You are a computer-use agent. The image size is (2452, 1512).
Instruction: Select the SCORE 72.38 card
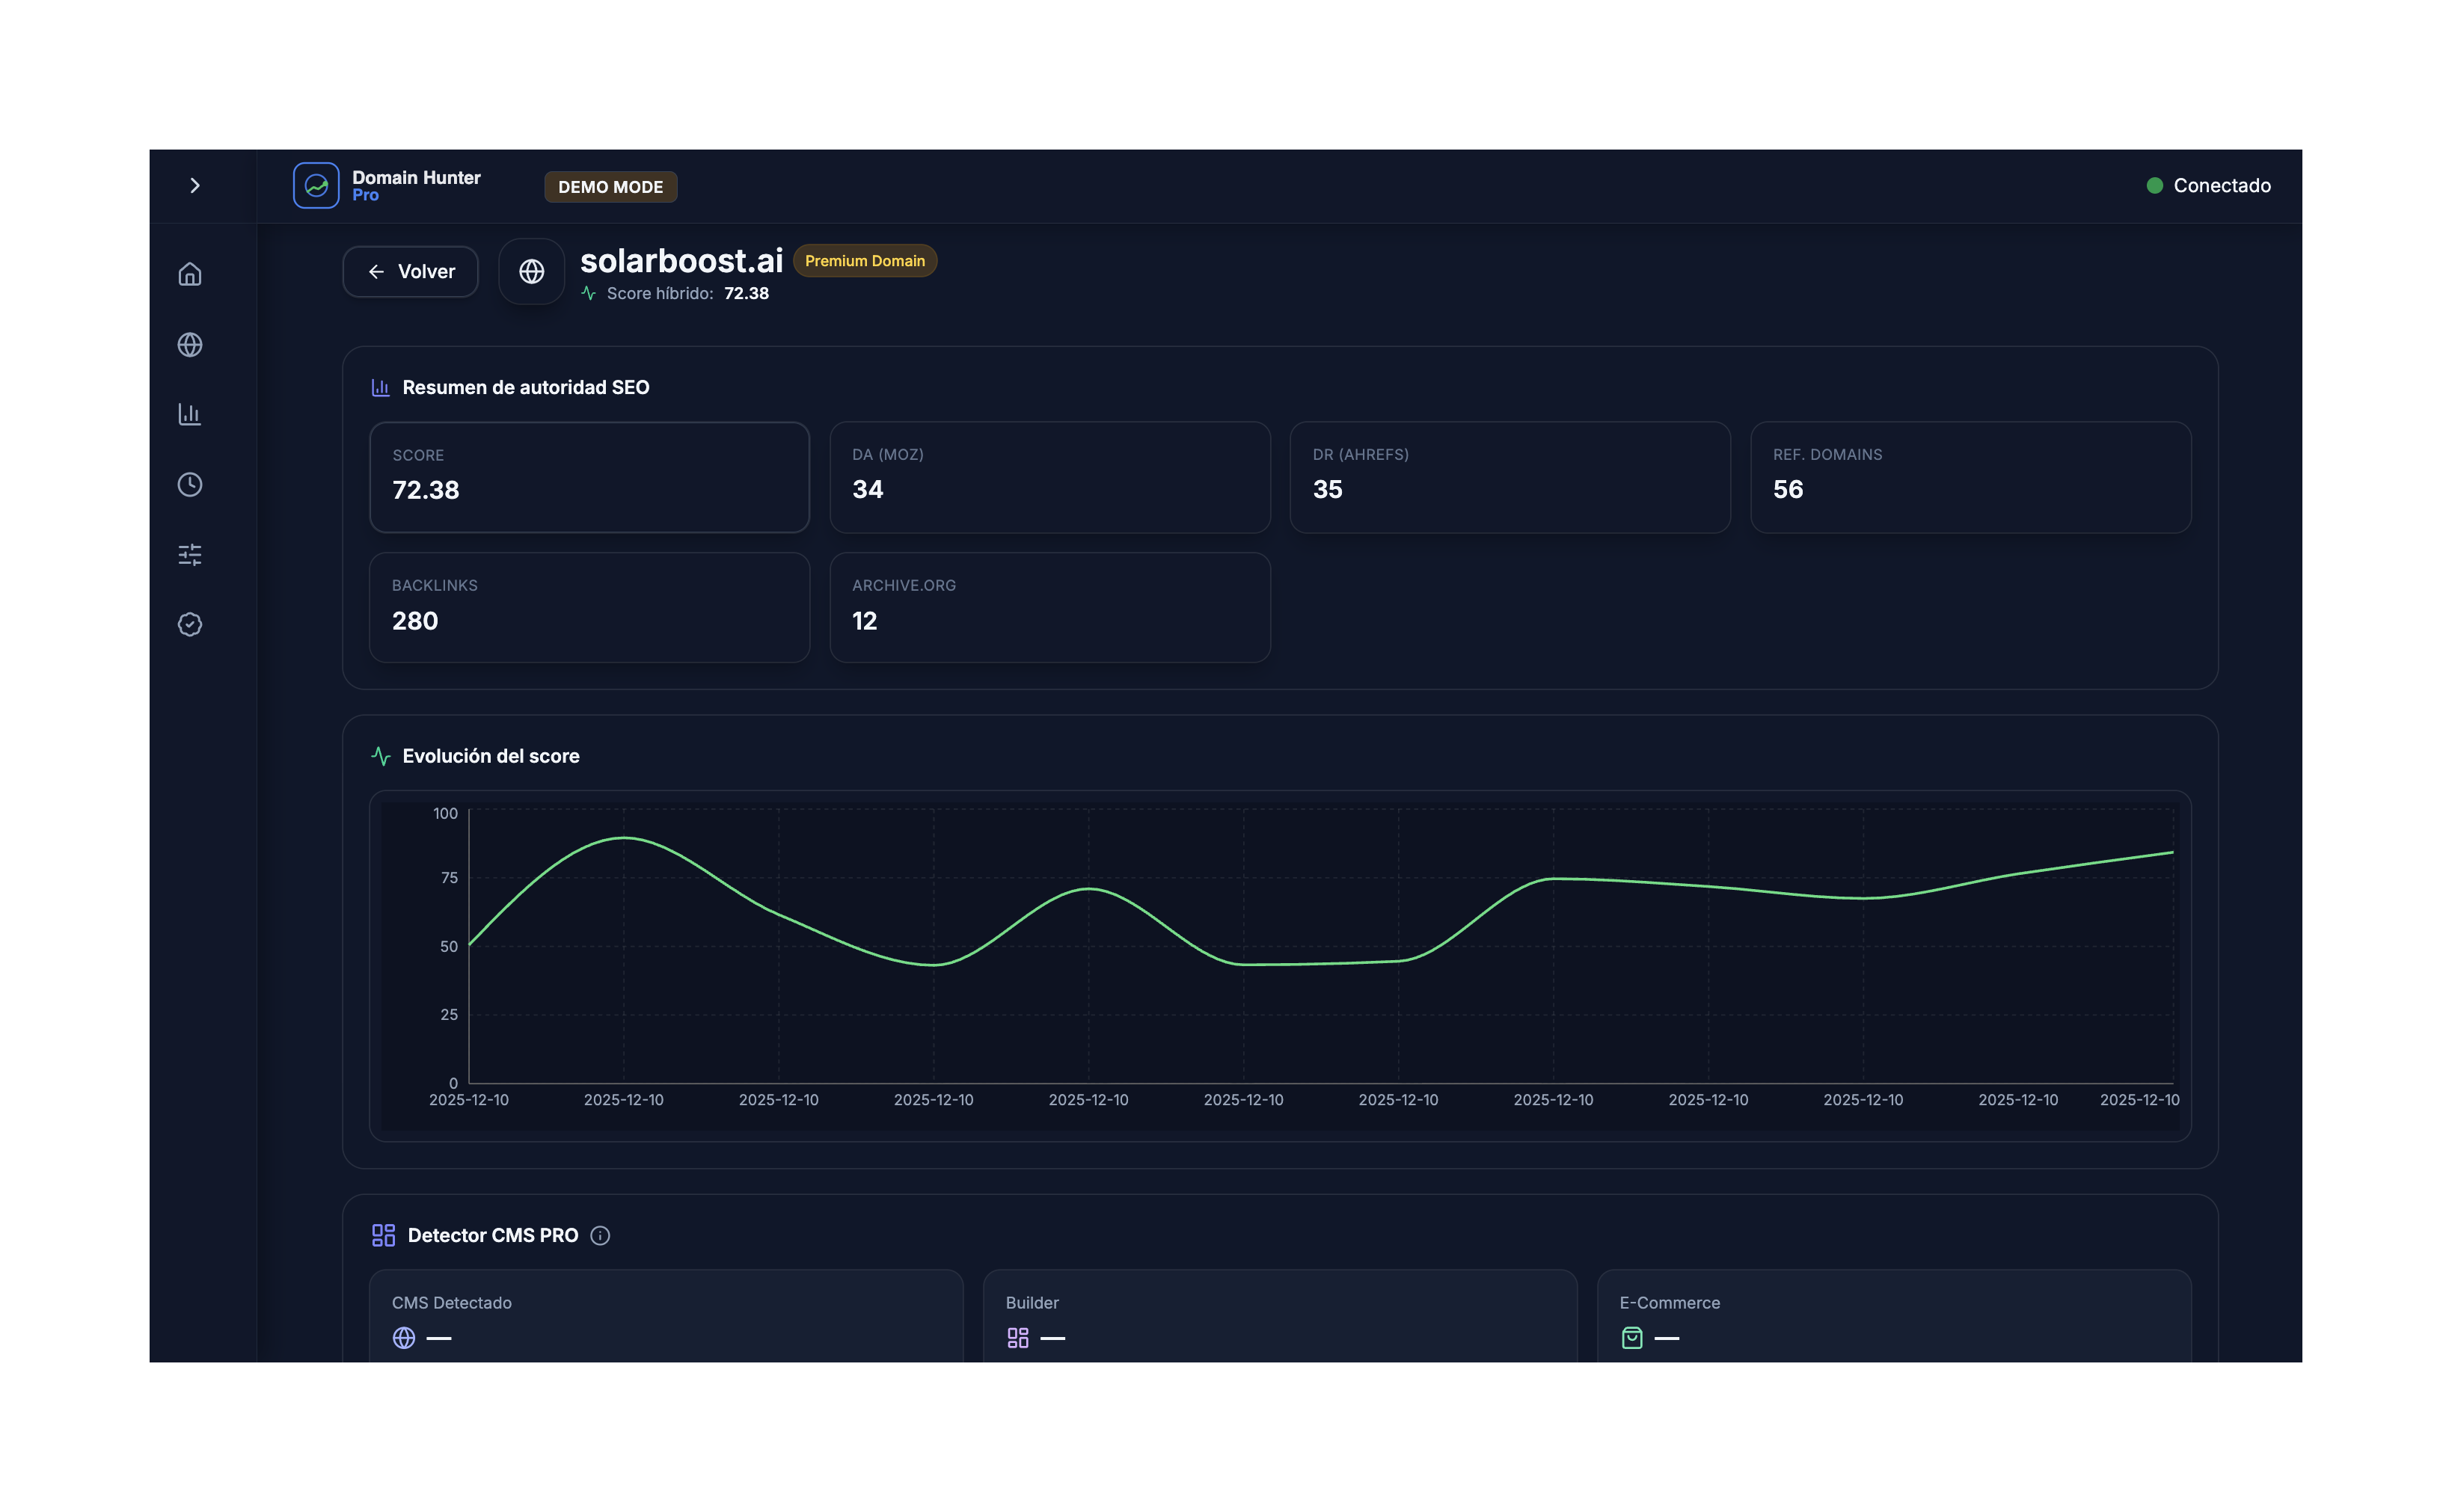589,477
